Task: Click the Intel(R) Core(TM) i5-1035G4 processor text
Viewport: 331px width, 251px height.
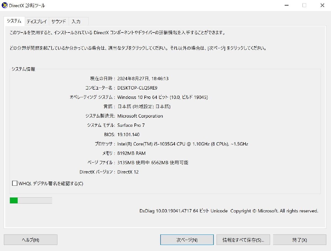Action: pos(183,144)
